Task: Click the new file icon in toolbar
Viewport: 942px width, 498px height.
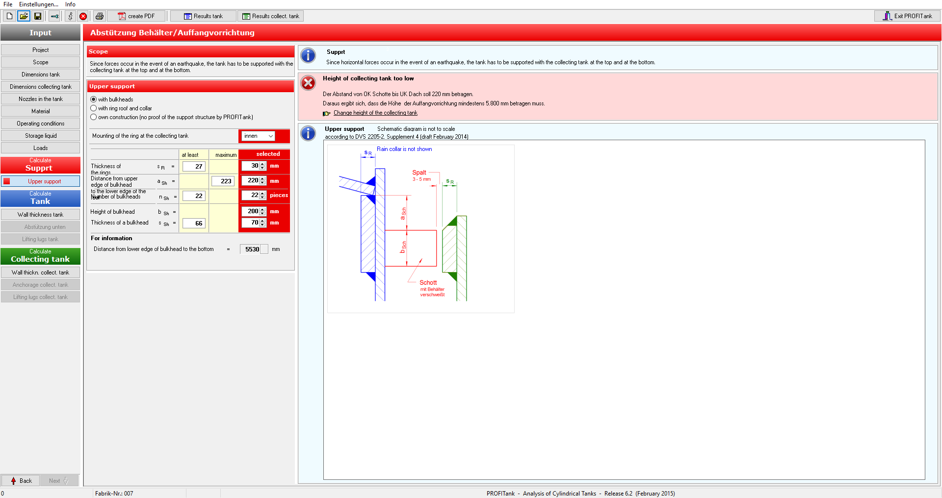Action: point(9,16)
